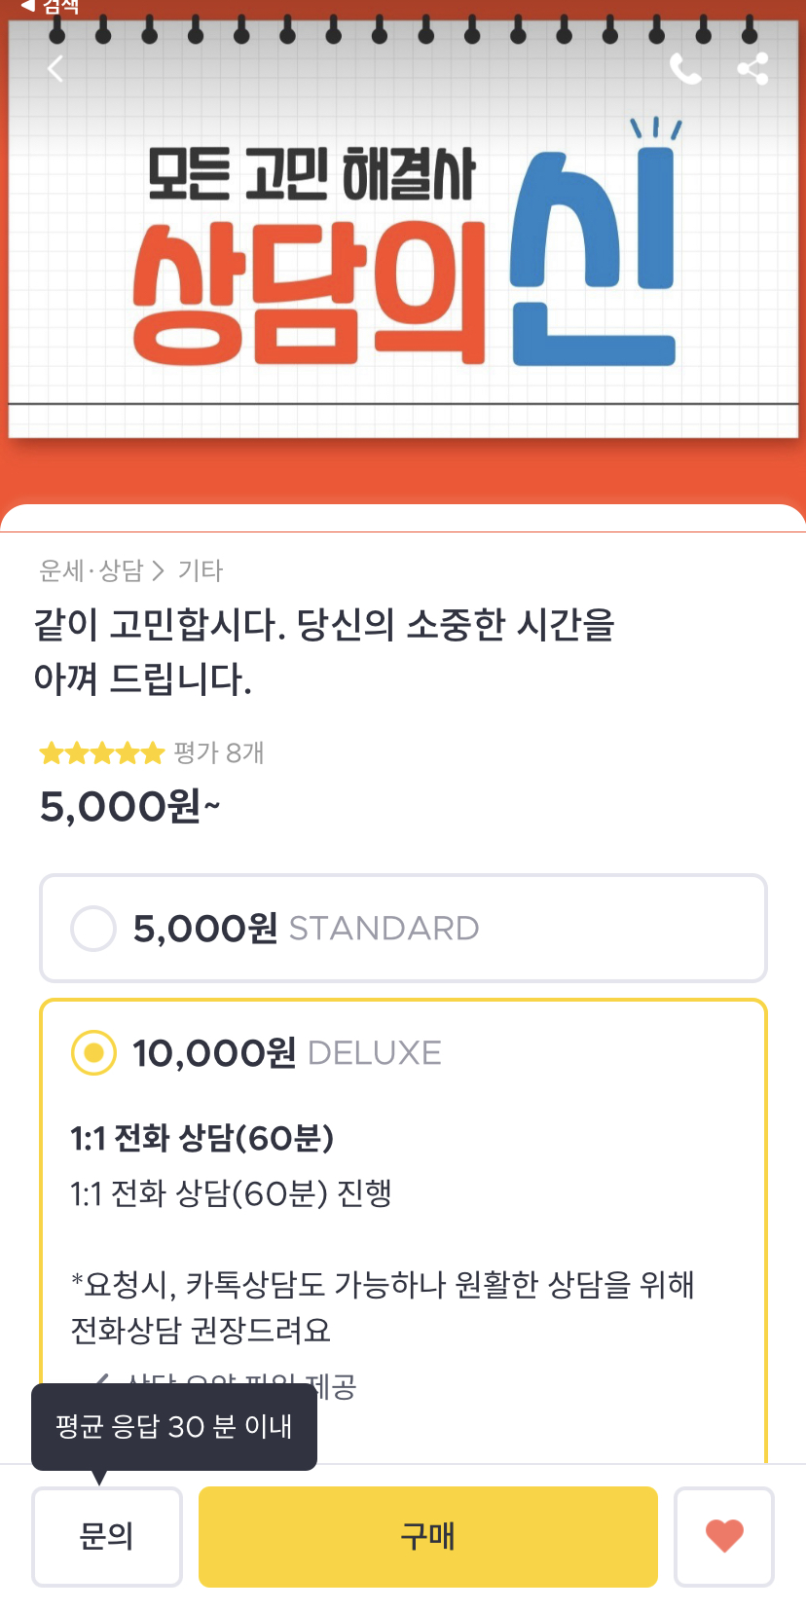Dismiss the 평균 응답 30 분 이내 tooltip
The image size is (806, 1611).
pos(174,1427)
